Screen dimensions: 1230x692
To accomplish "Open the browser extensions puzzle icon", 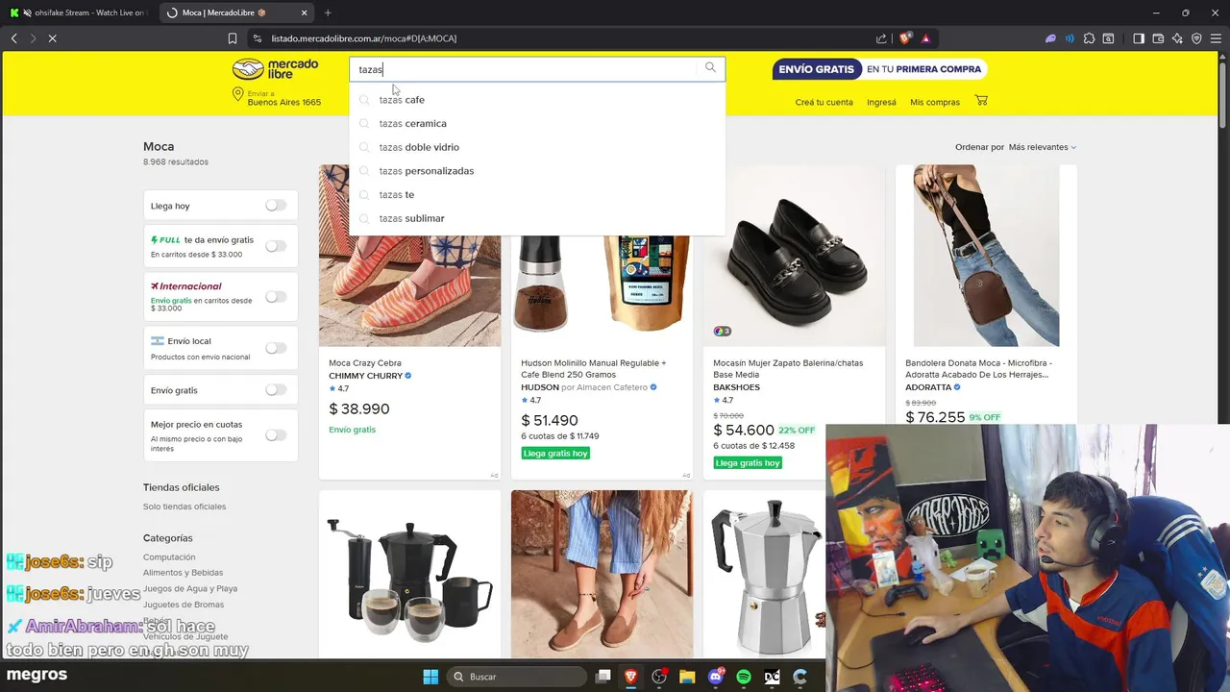I will pos(1089,38).
